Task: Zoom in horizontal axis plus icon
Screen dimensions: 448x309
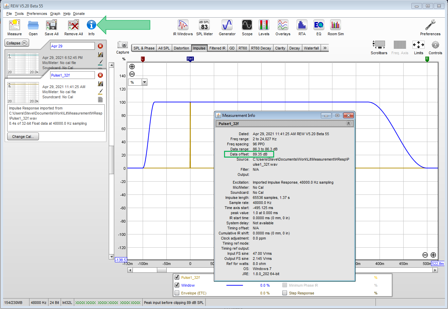Action: 433,255
